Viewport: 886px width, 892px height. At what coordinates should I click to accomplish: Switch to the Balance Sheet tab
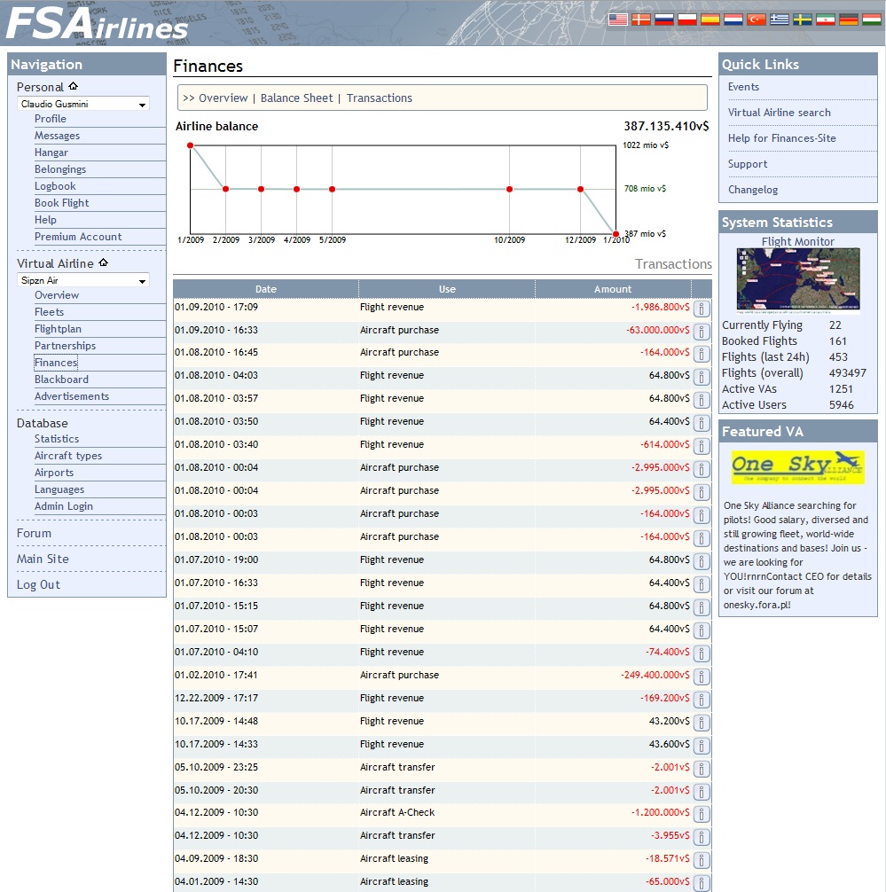pos(296,98)
